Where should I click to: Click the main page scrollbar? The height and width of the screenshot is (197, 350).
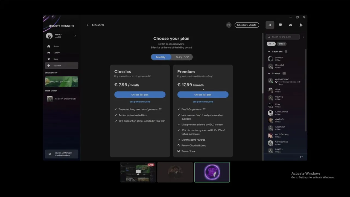[x=263, y=80]
